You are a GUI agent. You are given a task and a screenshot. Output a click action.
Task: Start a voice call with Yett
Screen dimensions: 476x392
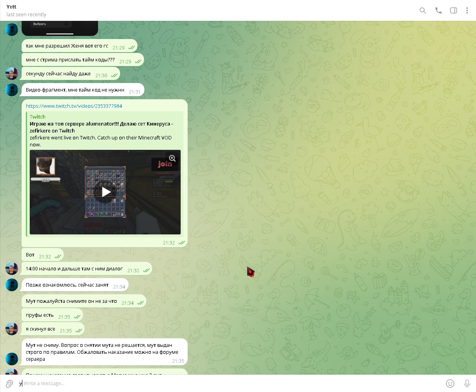pos(438,10)
